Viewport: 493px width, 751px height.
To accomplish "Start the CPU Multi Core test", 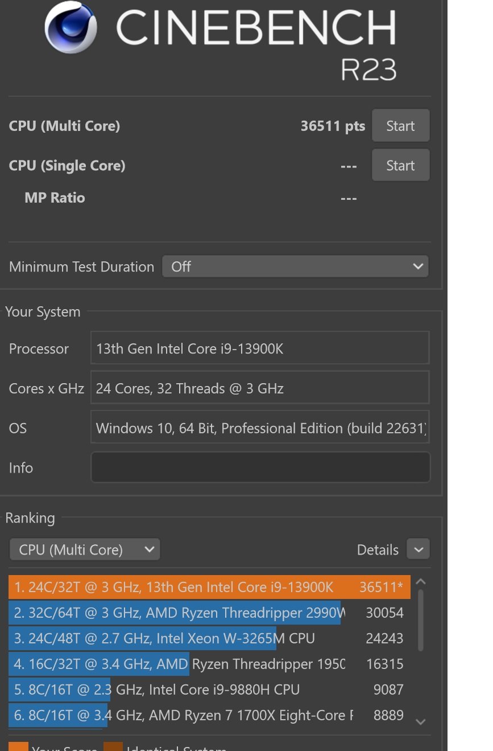I will pyautogui.click(x=400, y=126).
